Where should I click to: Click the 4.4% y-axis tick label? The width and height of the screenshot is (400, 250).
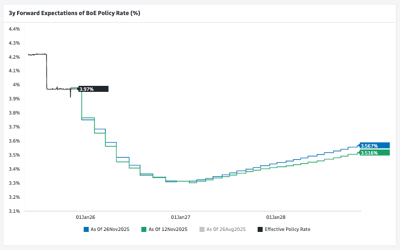point(14,29)
